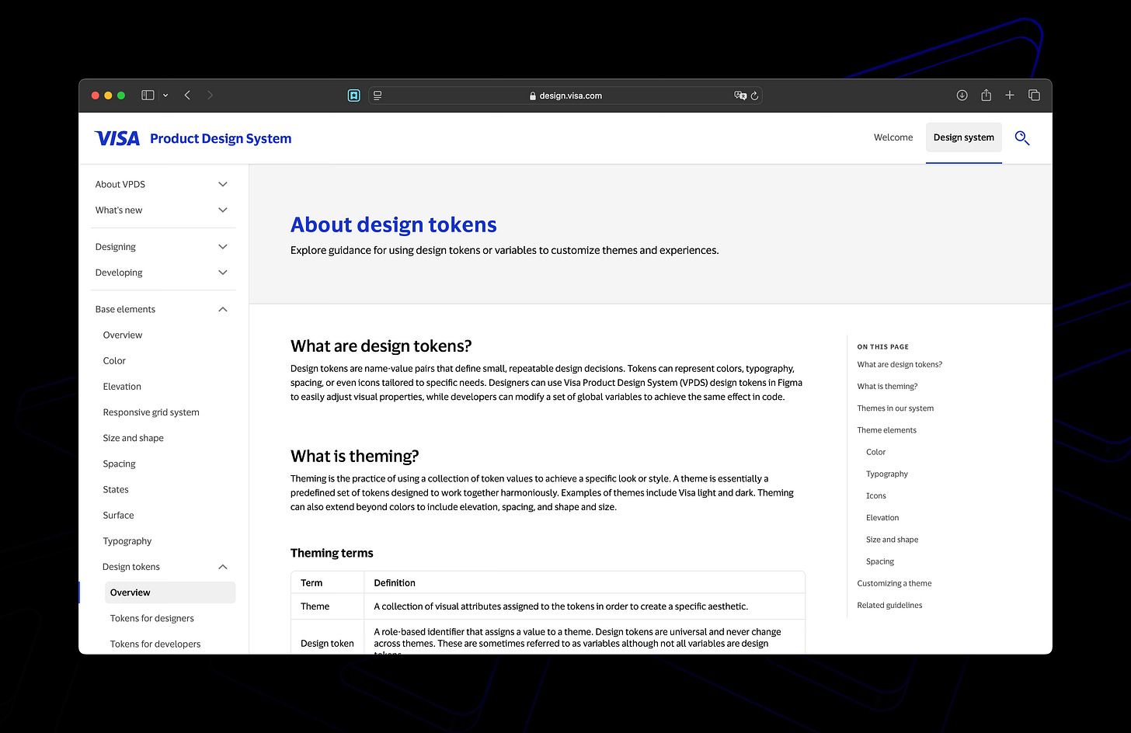
Task: Collapse the Base elements section
Action: click(x=162, y=309)
